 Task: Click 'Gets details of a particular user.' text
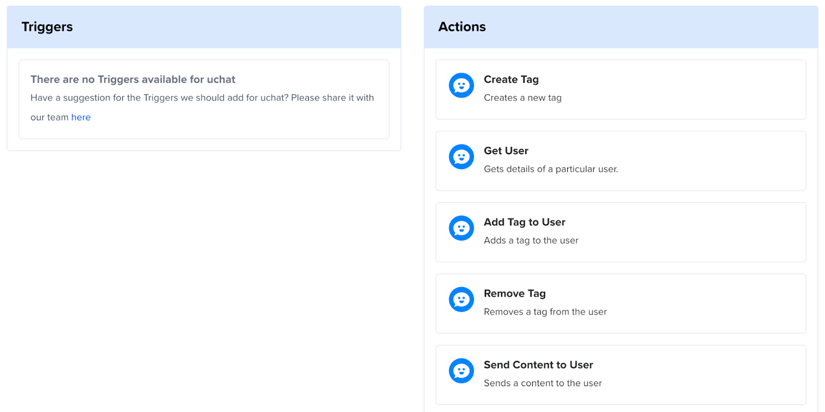551,169
